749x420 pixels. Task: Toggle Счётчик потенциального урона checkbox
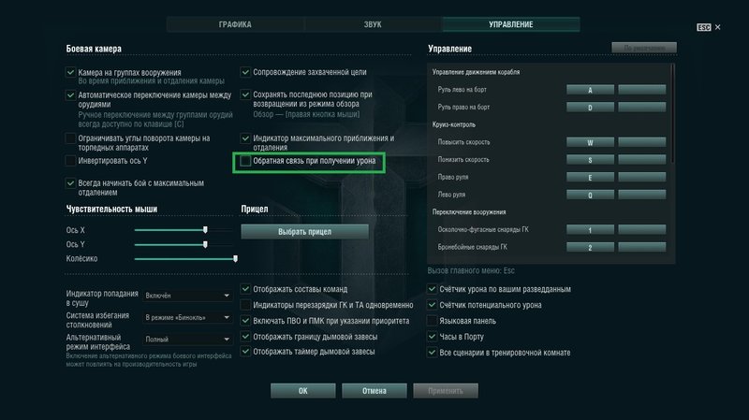(433, 305)
